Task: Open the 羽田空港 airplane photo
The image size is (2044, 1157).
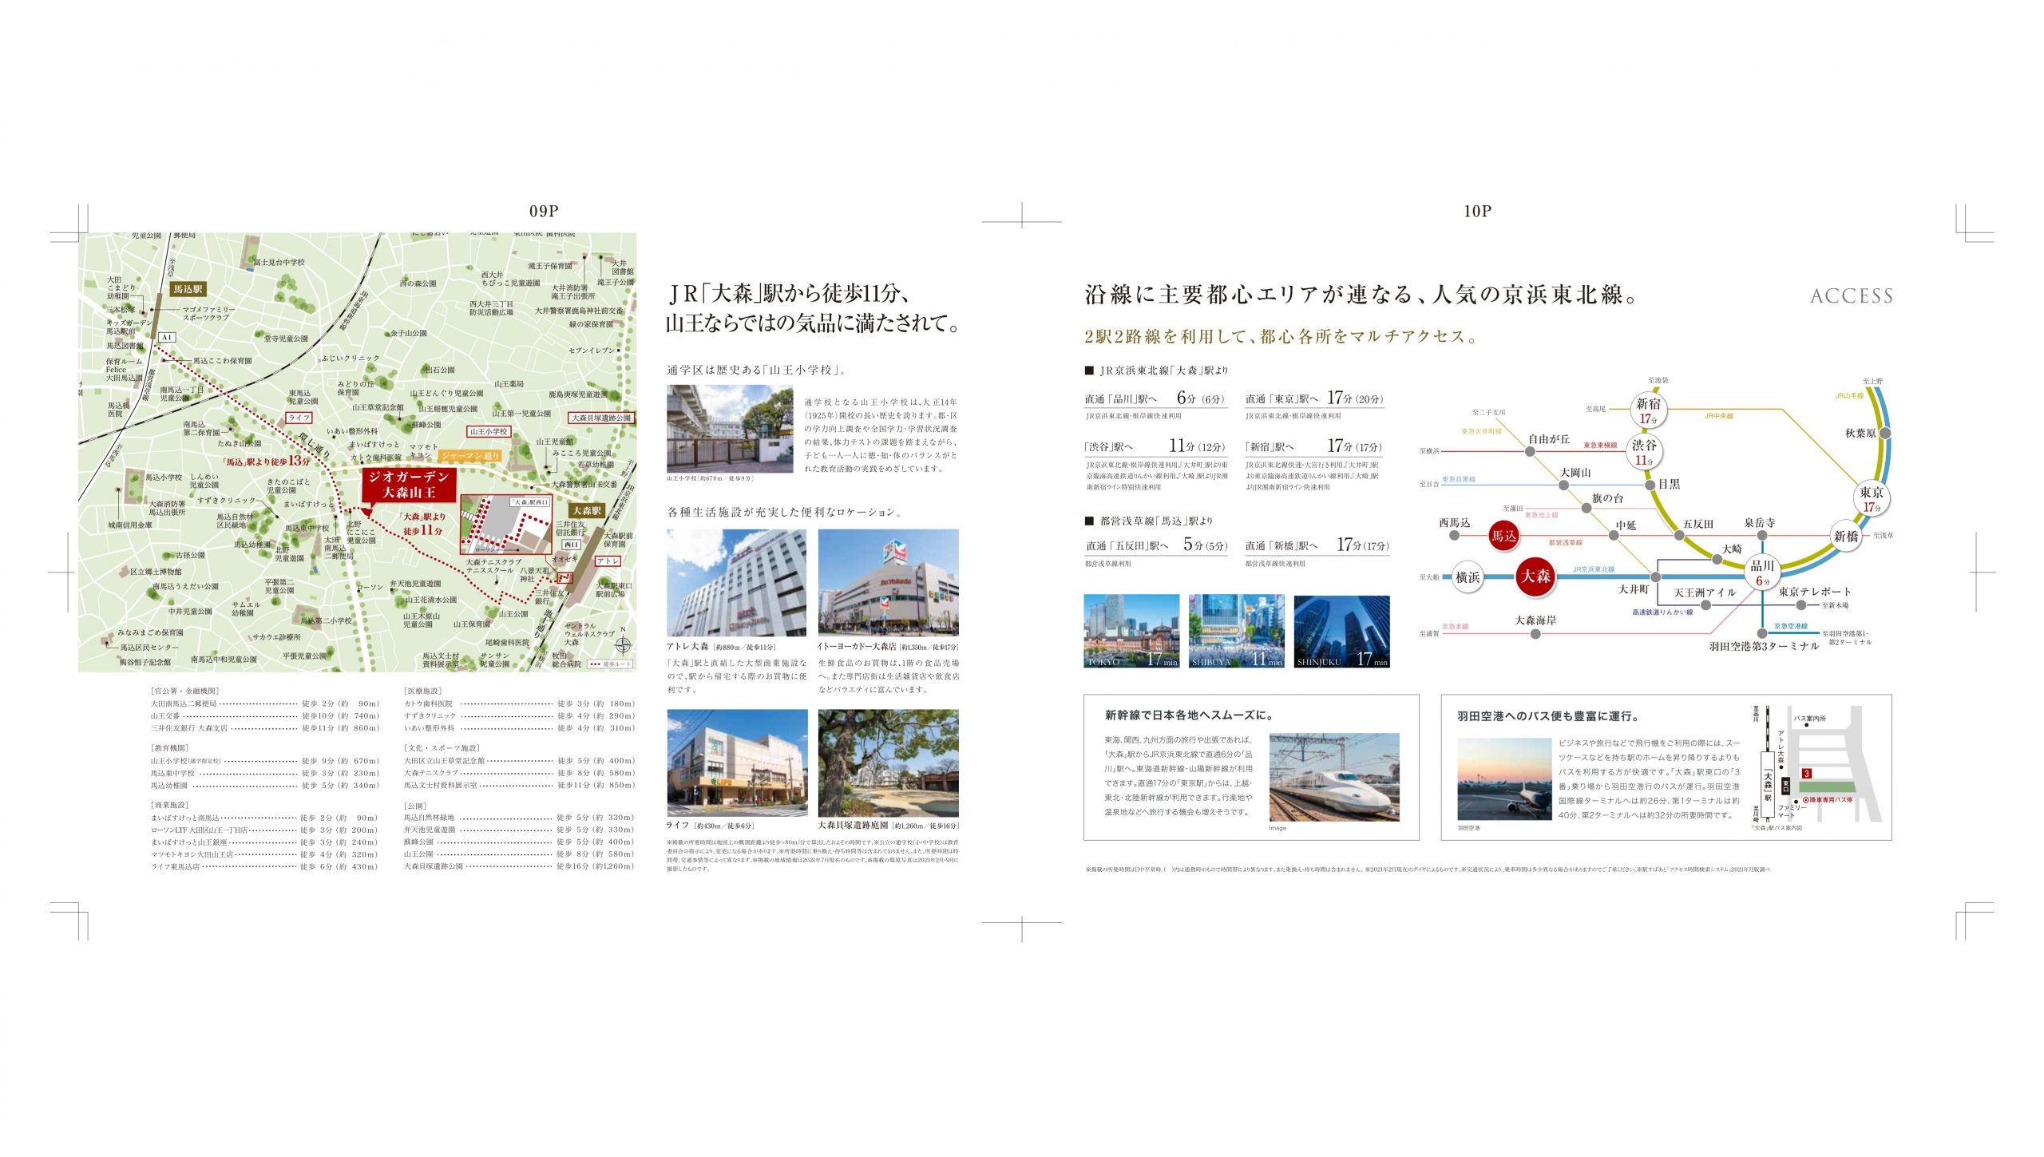Action: coord(1504,779)
